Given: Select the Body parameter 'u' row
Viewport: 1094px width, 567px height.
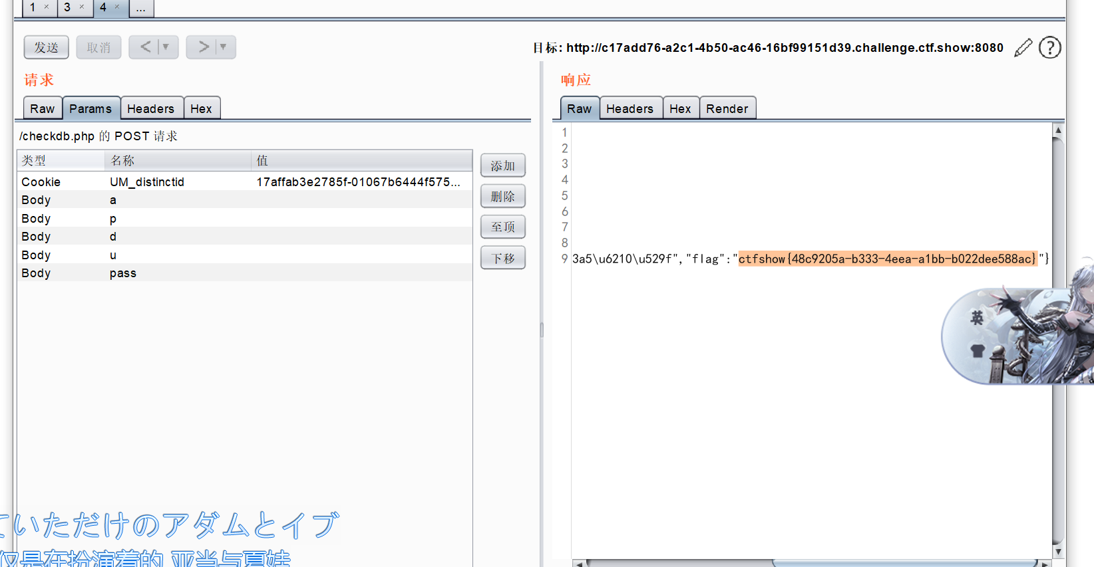Looking at the screenshot, I should click(x=245, y=255).
